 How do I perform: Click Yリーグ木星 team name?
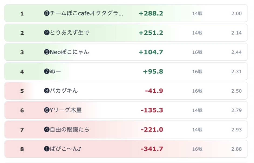pos(66,110)
